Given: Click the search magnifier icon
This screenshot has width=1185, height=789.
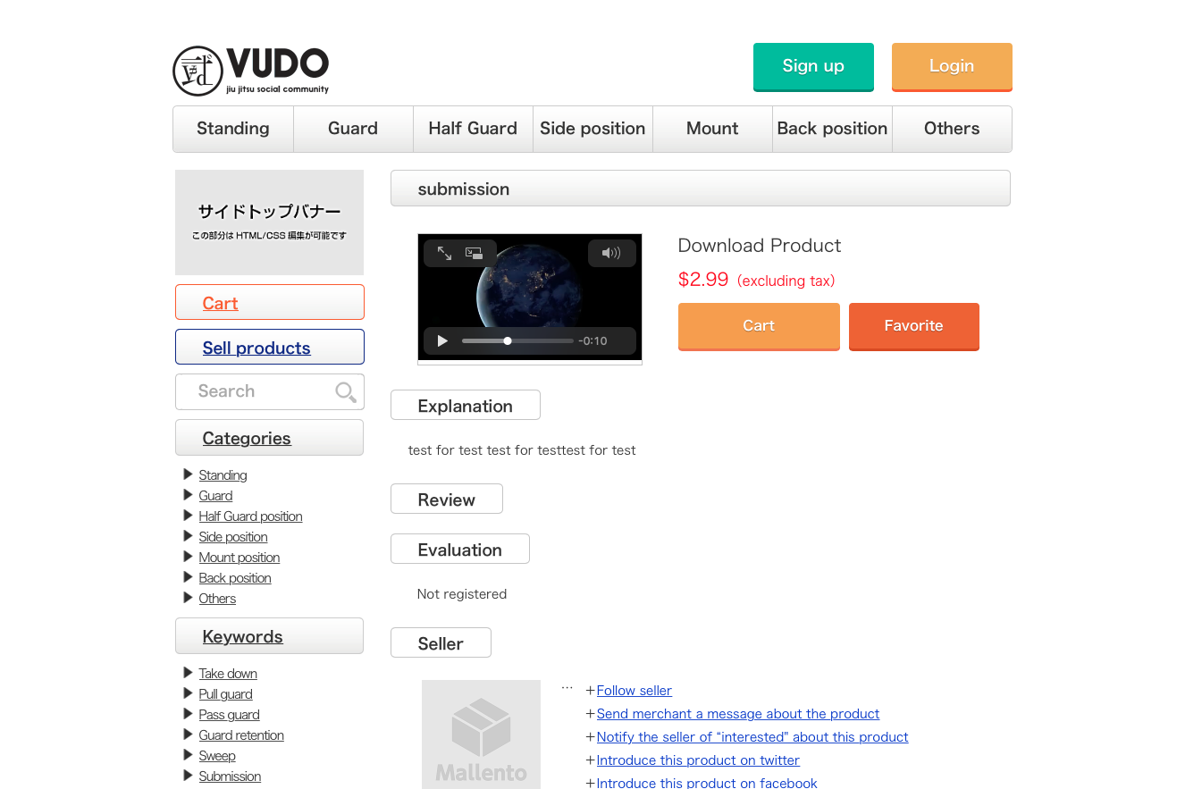Looking at the screenshot, I should pyautogui.click(x=345, y=391).
